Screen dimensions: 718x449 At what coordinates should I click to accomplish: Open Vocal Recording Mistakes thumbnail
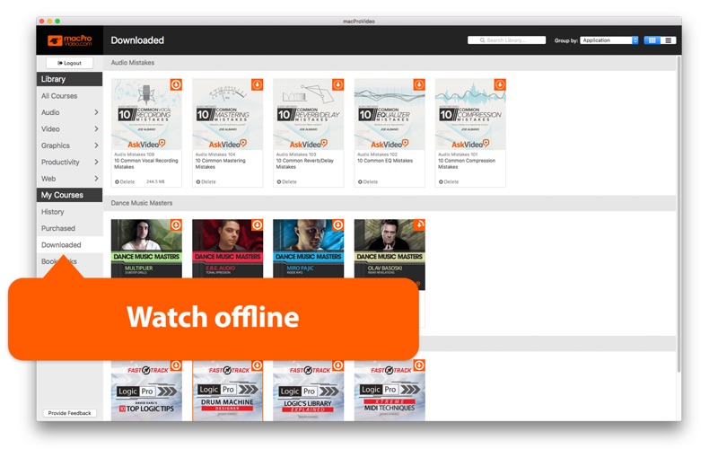[x=146, y=114]
